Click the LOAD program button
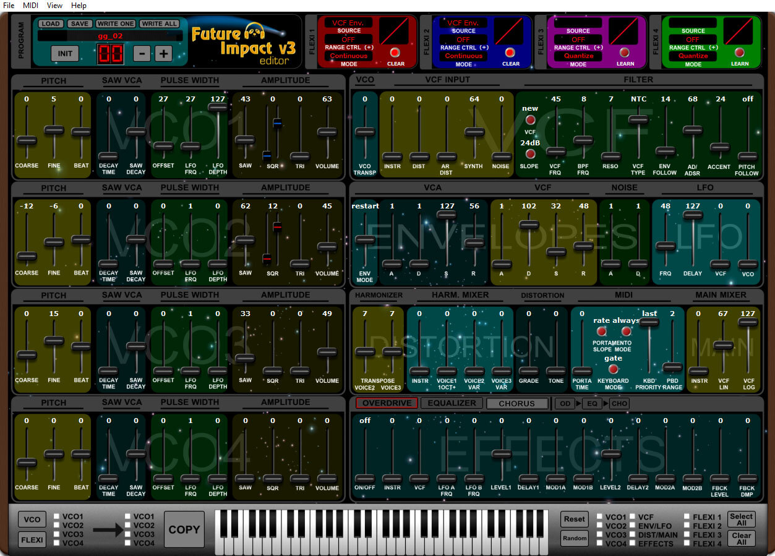 (51, 24)
